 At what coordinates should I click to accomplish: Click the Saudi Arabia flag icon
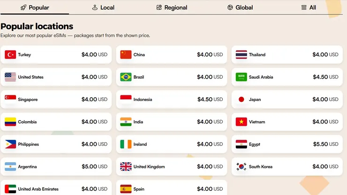click(x=241, y=77)
